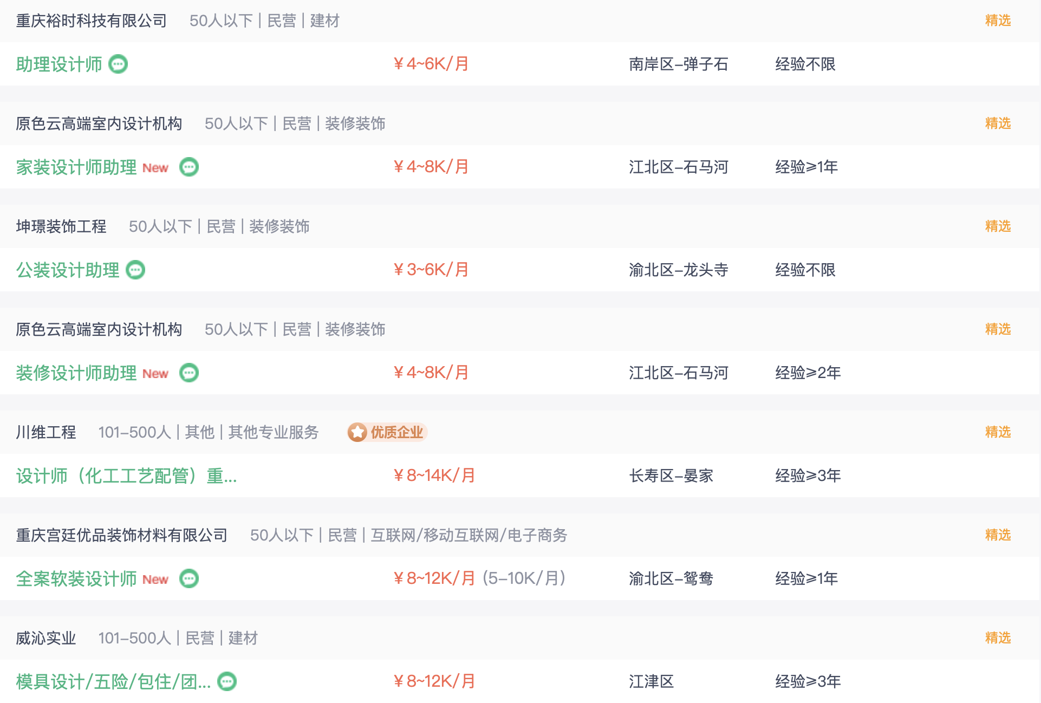Visit 坤璟装饰工程 company page

[x=61, y=226]
